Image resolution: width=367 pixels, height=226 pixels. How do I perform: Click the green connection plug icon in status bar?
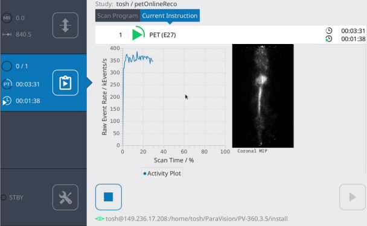coord(100,219)
